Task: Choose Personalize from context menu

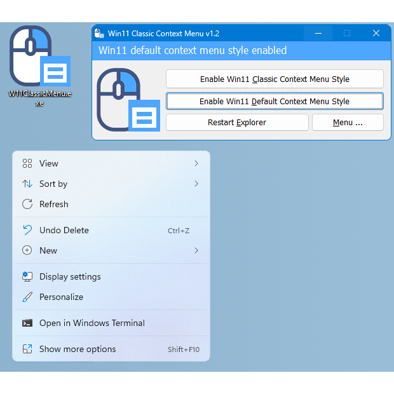Action: (111, 297)
